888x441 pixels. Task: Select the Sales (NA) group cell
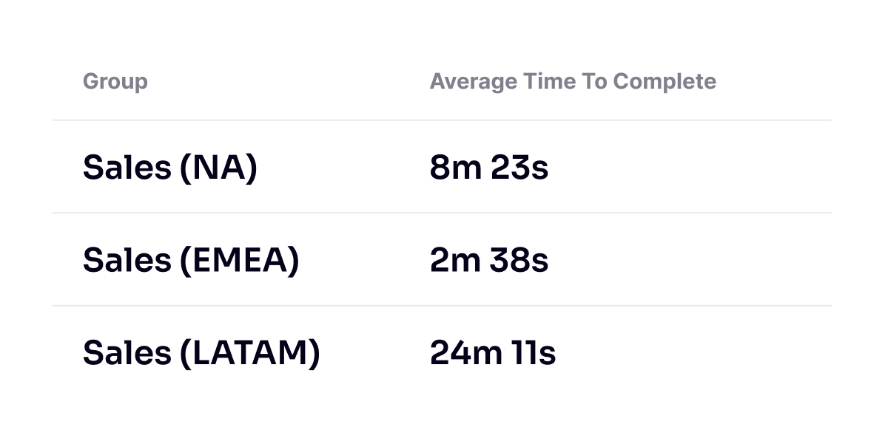click(x=170, y=168)
